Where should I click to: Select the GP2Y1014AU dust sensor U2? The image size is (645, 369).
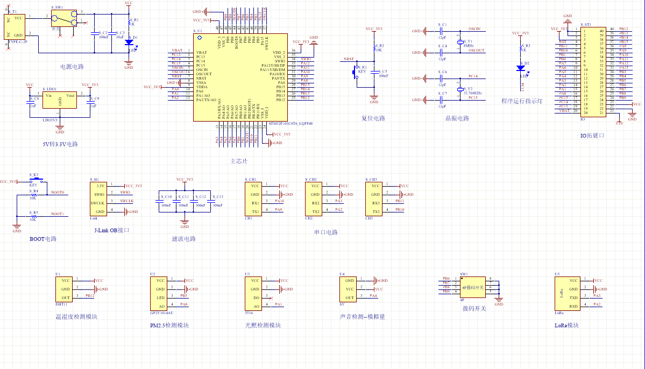tap(159, 294)
